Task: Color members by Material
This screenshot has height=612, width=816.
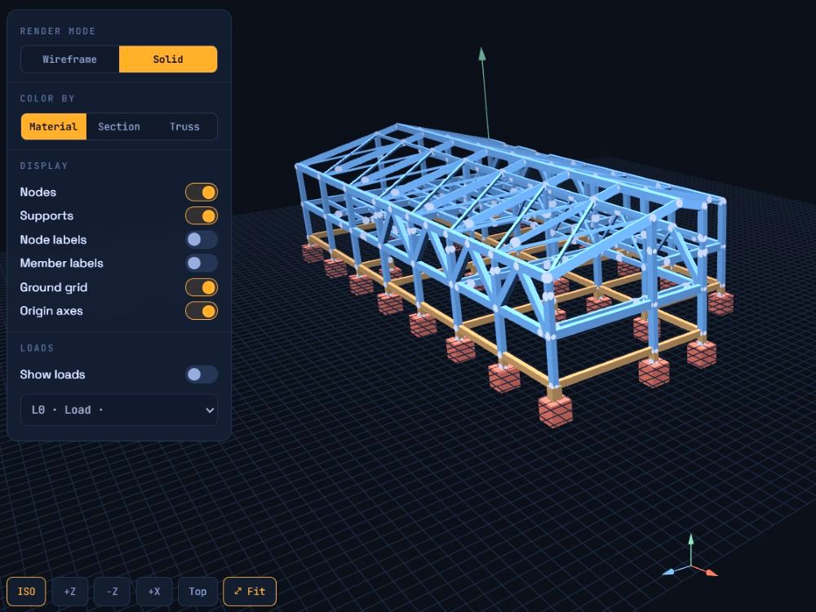Action: (54, 126)
